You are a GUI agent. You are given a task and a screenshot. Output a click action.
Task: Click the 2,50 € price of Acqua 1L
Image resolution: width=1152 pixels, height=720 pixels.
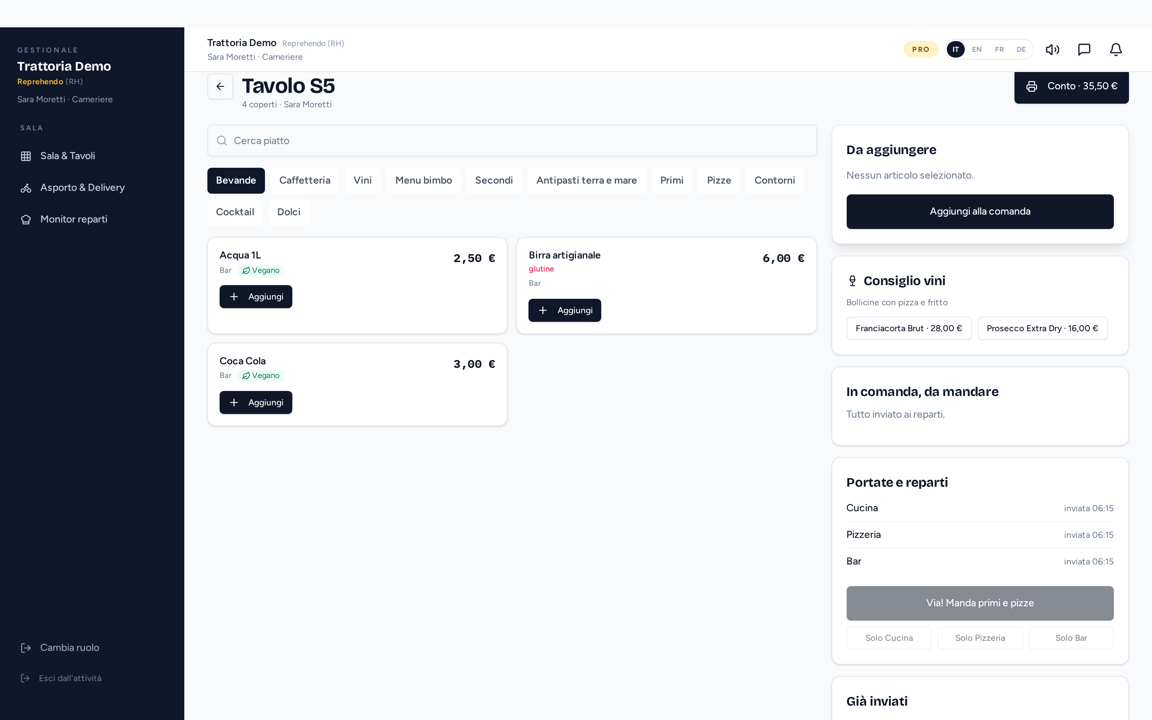coord(474,258)
